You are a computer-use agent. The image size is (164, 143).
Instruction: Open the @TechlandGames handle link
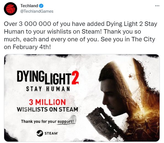coord(37,11)
